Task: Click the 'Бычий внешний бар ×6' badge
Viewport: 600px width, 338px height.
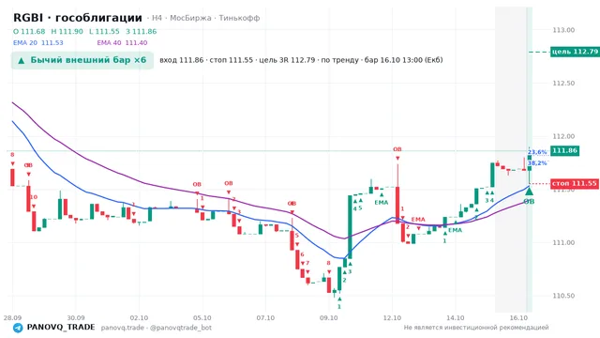Action: (x=82, y=60)
